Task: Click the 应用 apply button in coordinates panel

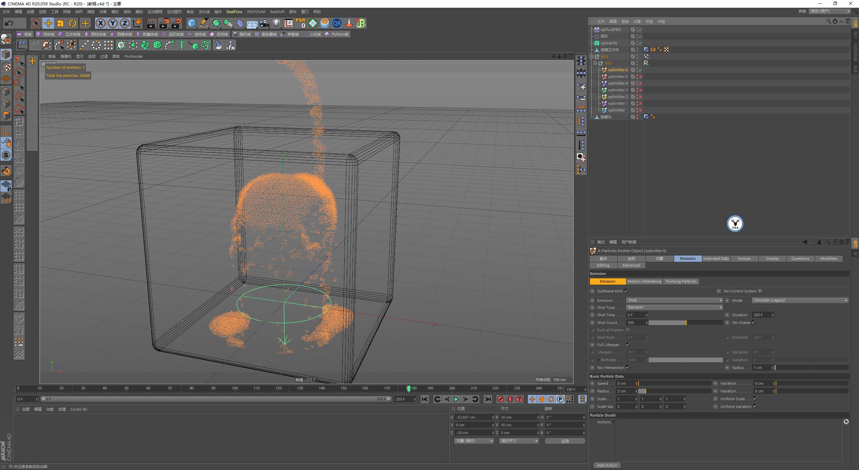Action: [x=565, y=441]
